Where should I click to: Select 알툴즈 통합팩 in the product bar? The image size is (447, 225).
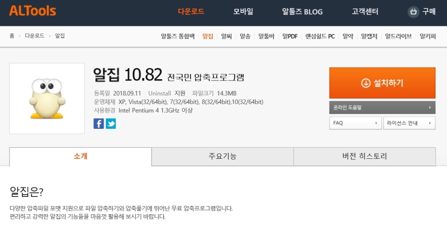pos(177,36)
